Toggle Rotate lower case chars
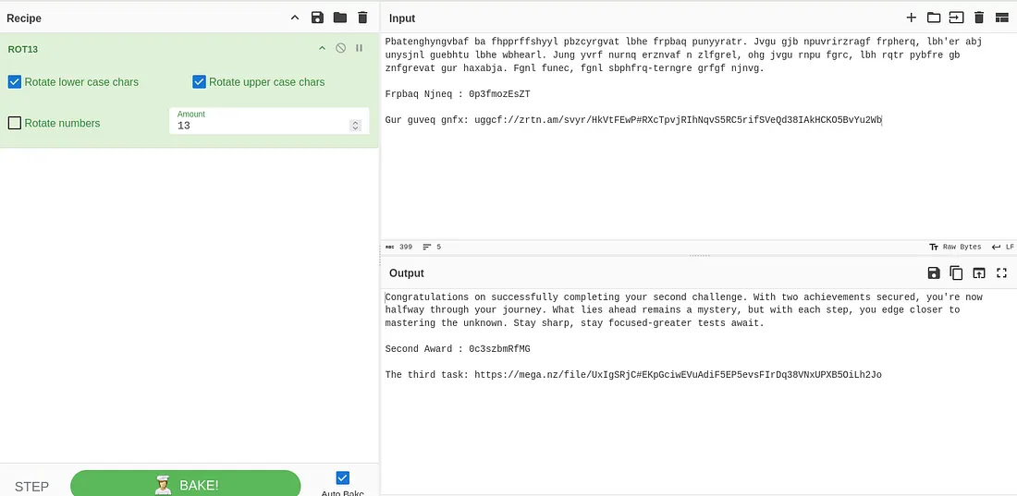This screenshot has height=496, width=1017. 15,81
